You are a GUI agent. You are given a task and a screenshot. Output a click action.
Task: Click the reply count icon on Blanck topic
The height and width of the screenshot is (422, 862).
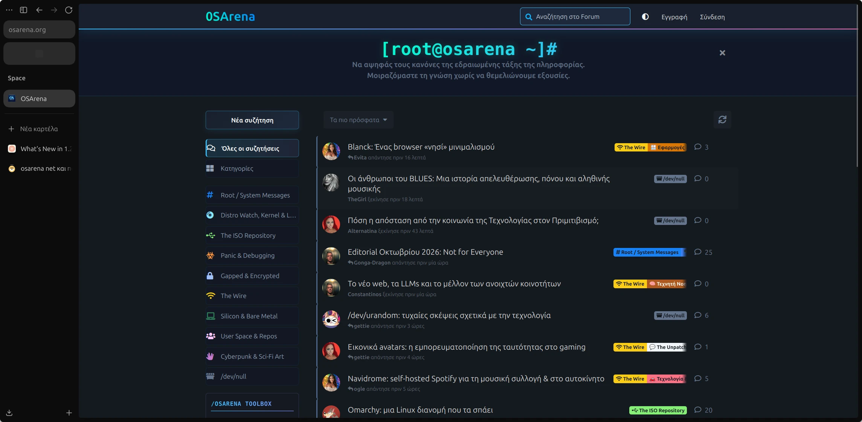(698, 147)
